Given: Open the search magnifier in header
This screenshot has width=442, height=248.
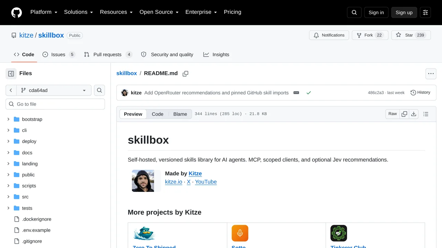Looking at the screenshot, I should coord(354,12).
